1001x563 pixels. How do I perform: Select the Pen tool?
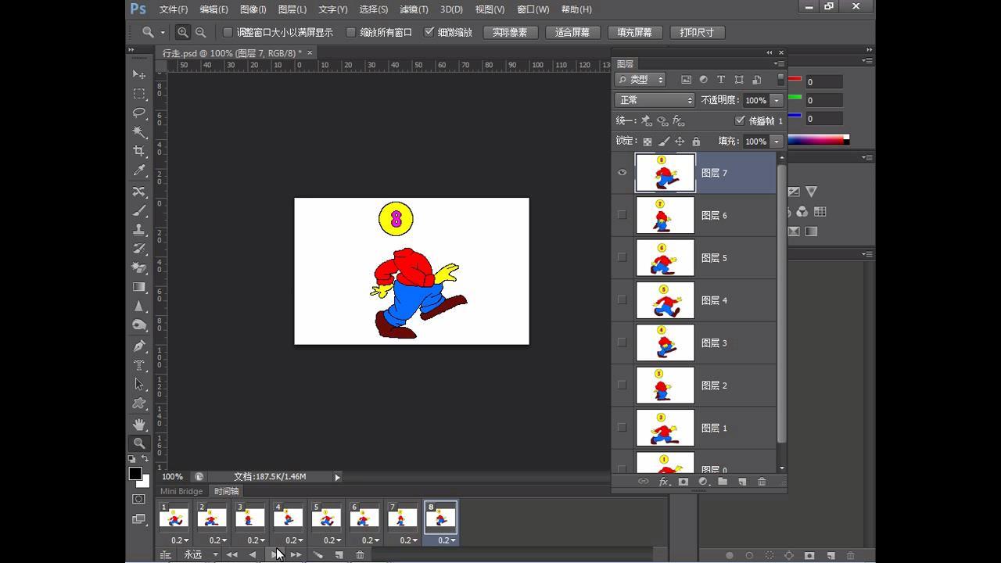pyautogui.click(x=139, y=346)
